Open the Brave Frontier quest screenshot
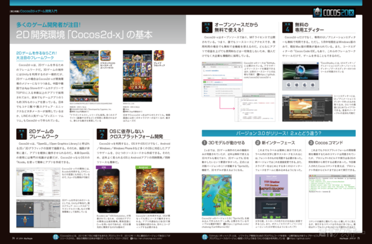Screen dimensions: 372x244 (x=138, y=76)
